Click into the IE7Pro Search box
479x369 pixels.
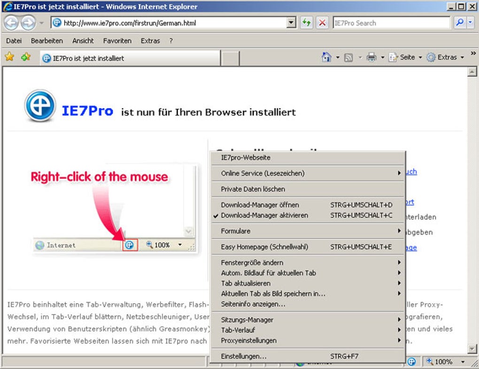(x=391, y=23)
